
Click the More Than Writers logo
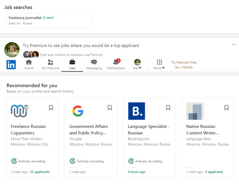point(20,111)
